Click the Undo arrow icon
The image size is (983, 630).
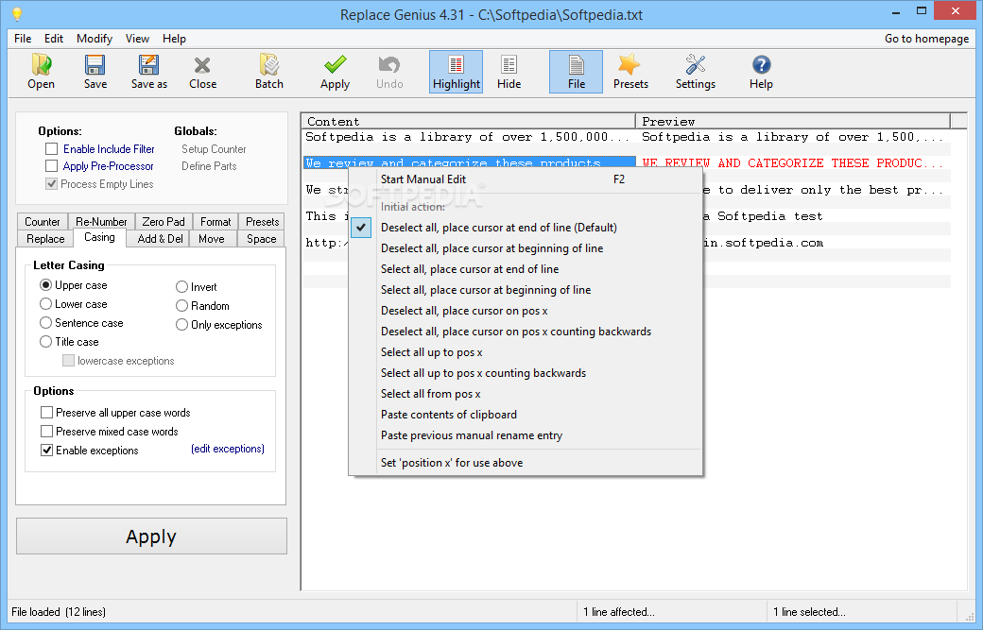(x=389, y=72)
